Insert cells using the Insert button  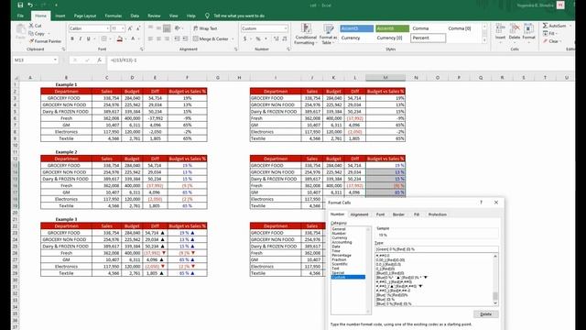(500, 32)
